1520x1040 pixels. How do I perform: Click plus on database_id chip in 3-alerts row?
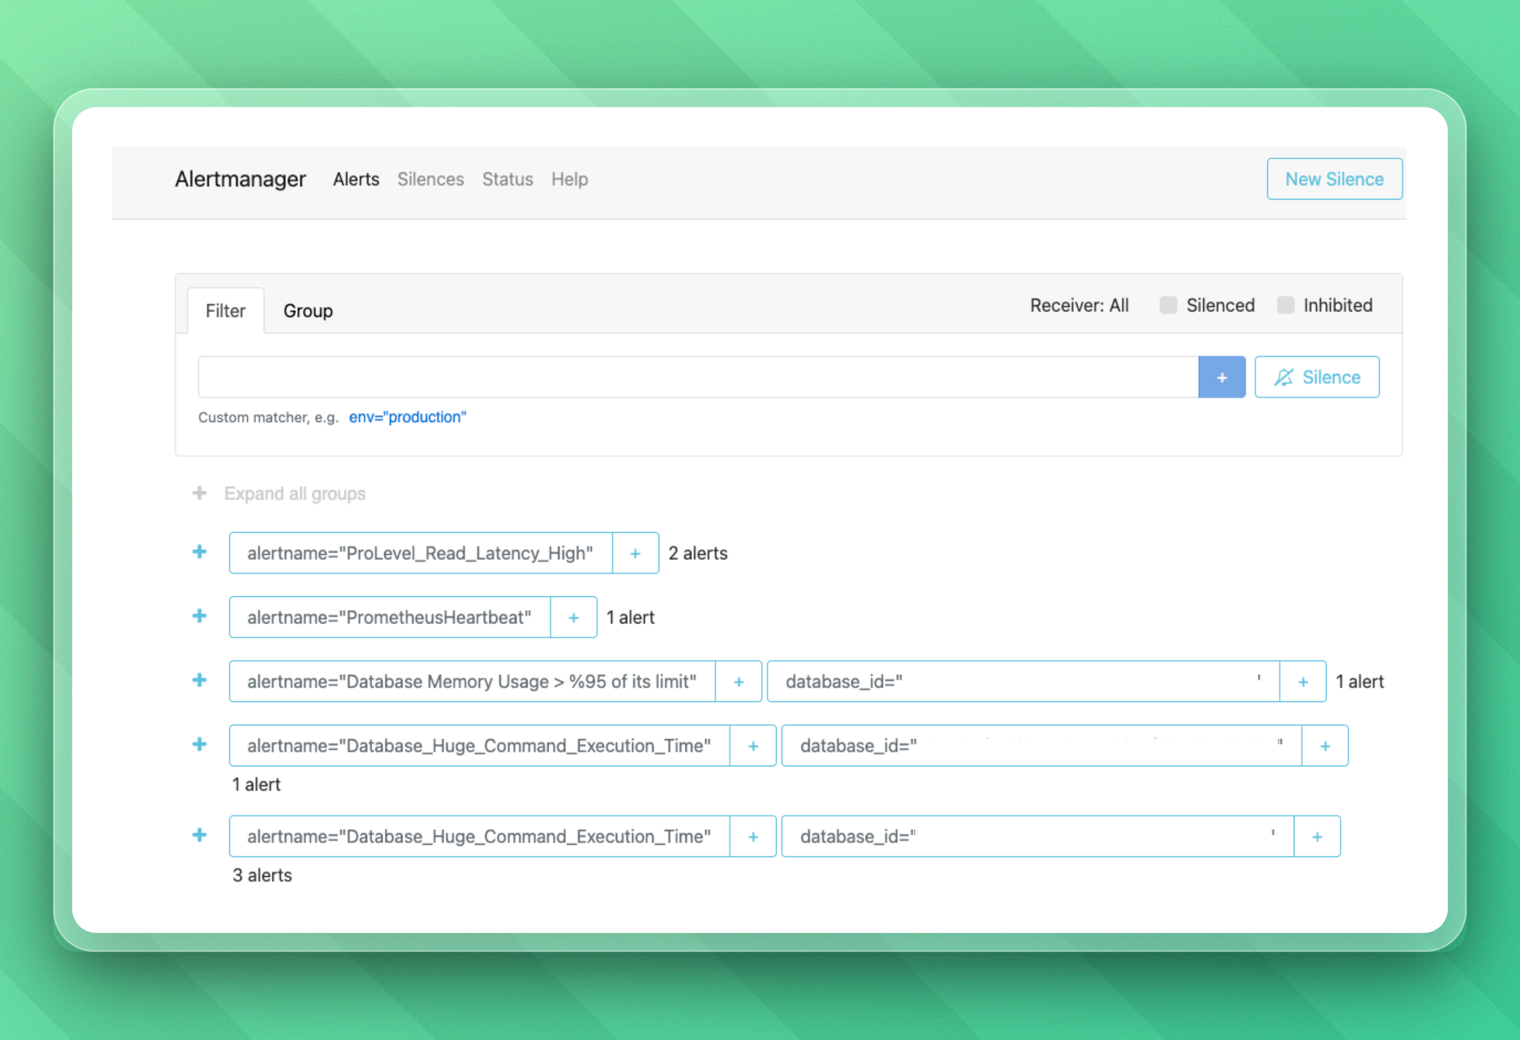(1317, 836)
